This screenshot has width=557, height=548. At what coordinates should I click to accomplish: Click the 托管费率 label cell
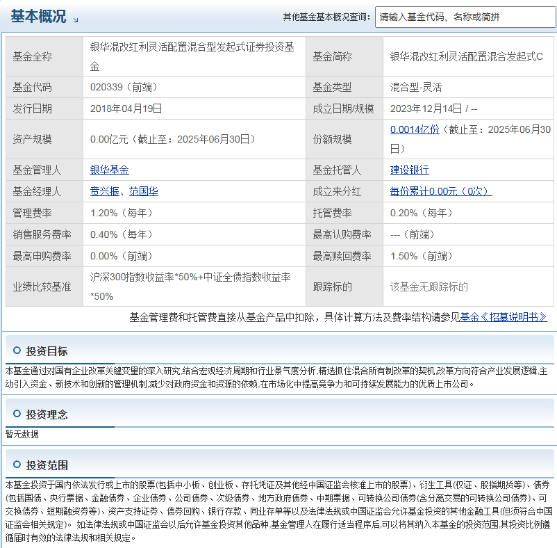[344, 213]
